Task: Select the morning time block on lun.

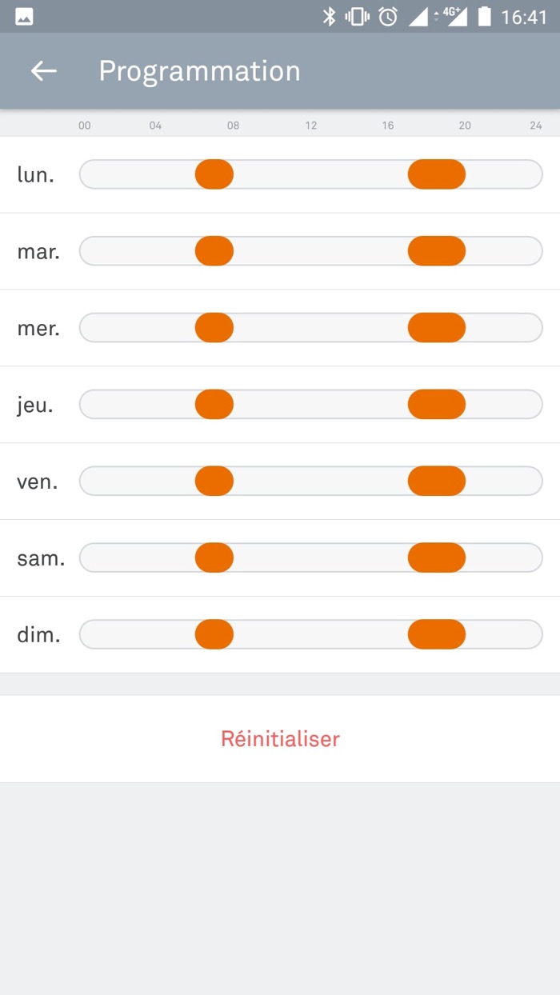Action: pyautogui.click(x=214, y=174)
